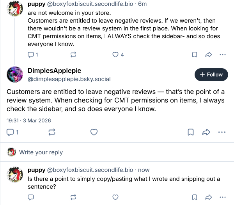This screenshot has width=234, height=205.
Task: Follow DimplesApplepie
Action: (211, 74)
